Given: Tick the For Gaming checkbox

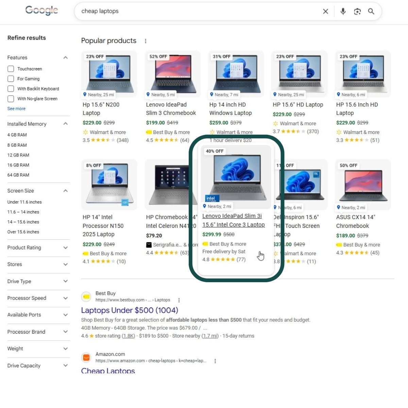Looking at the screenshot, I should [11, 79].
